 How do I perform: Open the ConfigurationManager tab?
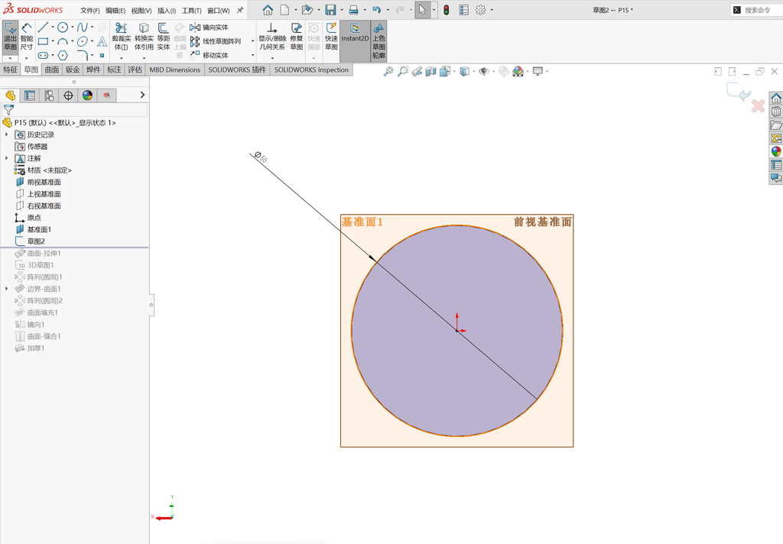click(x=49, y=96)
